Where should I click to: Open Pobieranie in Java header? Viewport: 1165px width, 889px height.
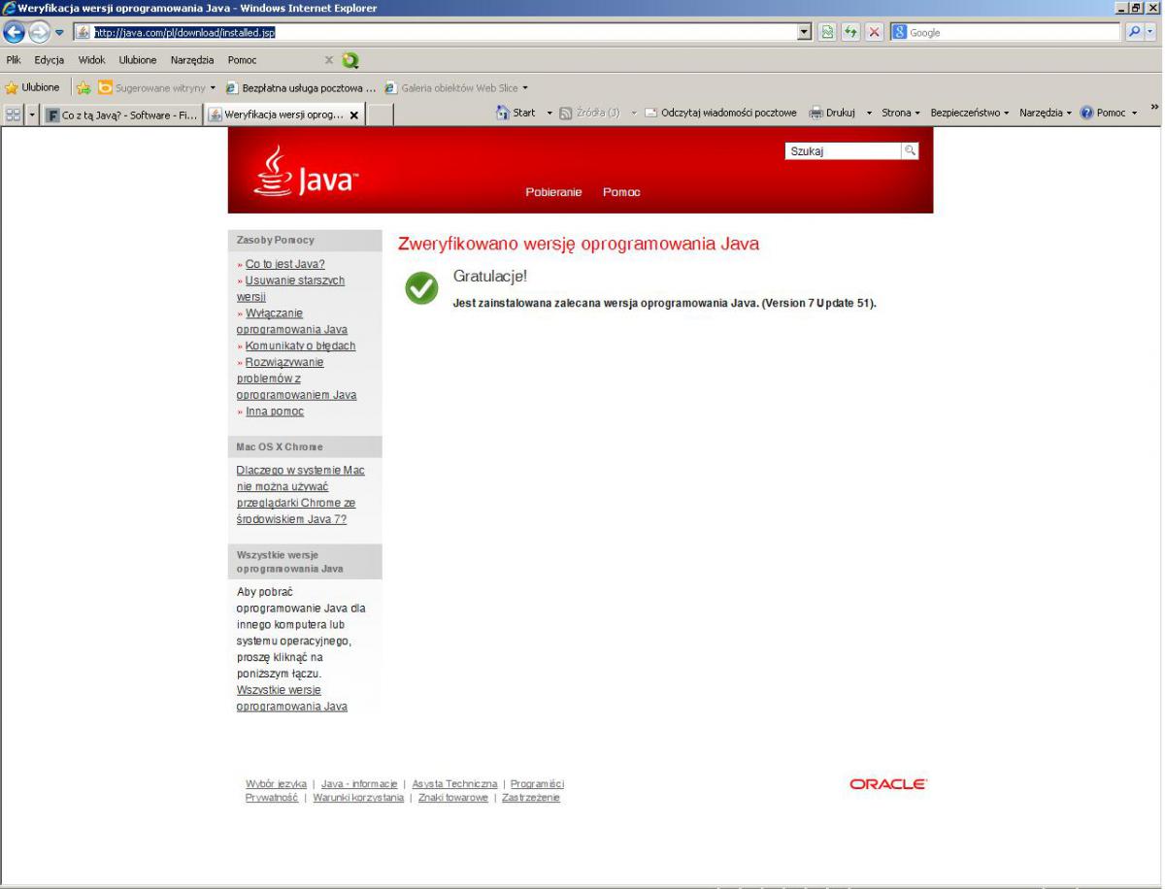(x=553, y=192)
